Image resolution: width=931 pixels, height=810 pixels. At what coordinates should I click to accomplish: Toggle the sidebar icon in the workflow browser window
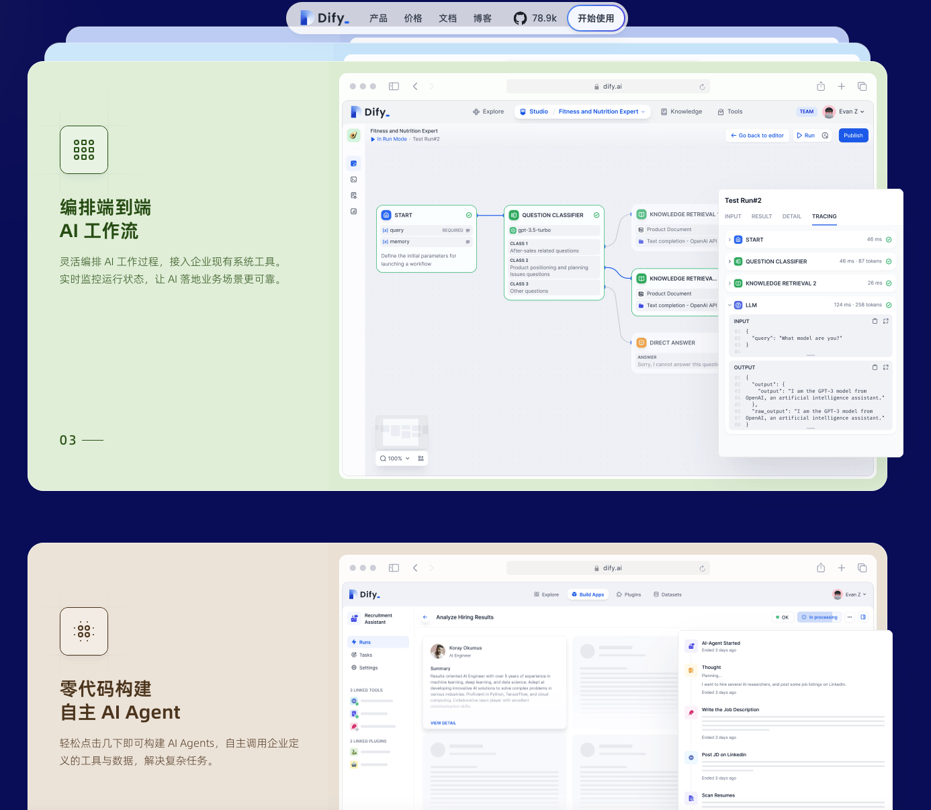pos(394,86)
